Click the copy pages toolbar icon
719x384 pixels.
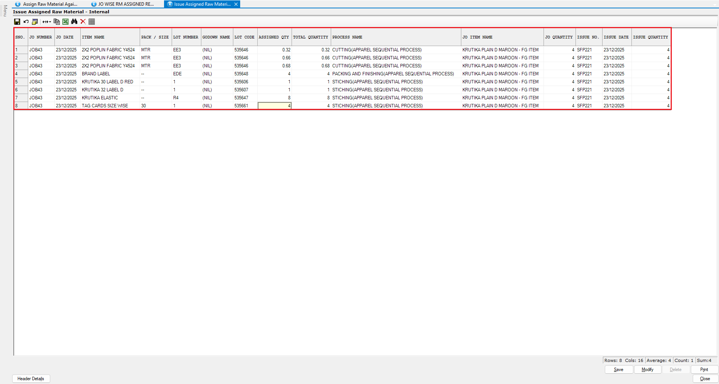coord(57,22)
